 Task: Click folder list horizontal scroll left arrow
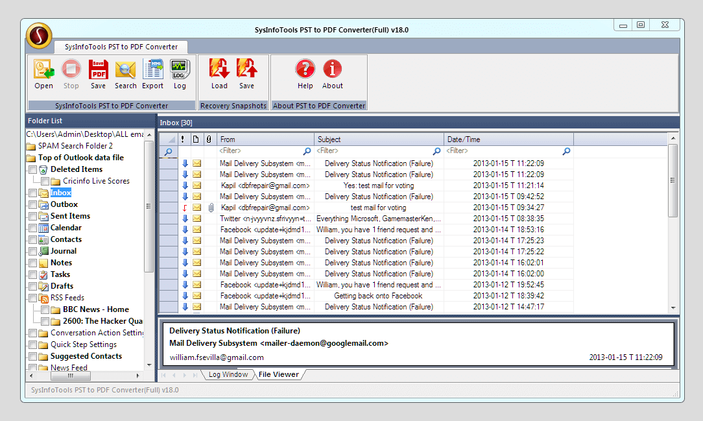(x=31, y=376)
